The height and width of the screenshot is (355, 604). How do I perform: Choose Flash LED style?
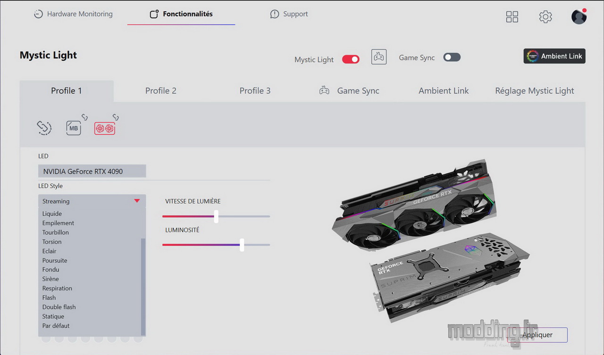click(49, 298)
